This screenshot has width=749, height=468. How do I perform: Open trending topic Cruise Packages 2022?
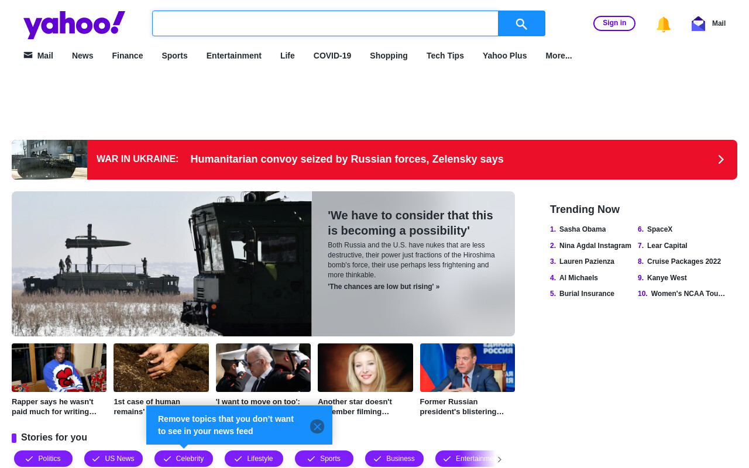point(684,261)
